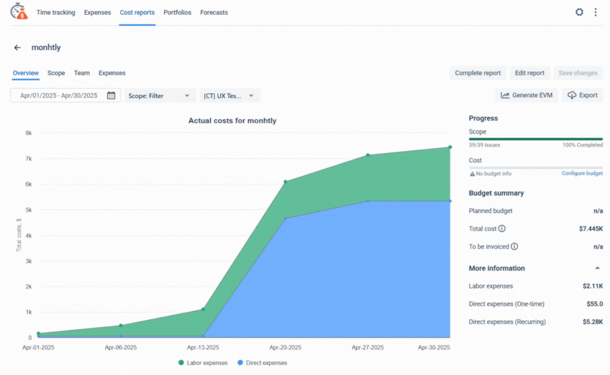Image resolution: width=610 pixels, height=375 pixels.
Task: Toggle Direct expenses series in legend
Action: pos(261,363)
